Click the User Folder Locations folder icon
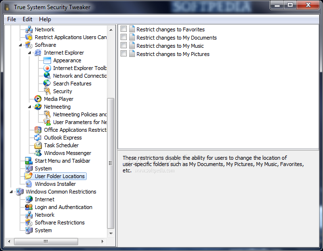323x251 pixels. 29,176
